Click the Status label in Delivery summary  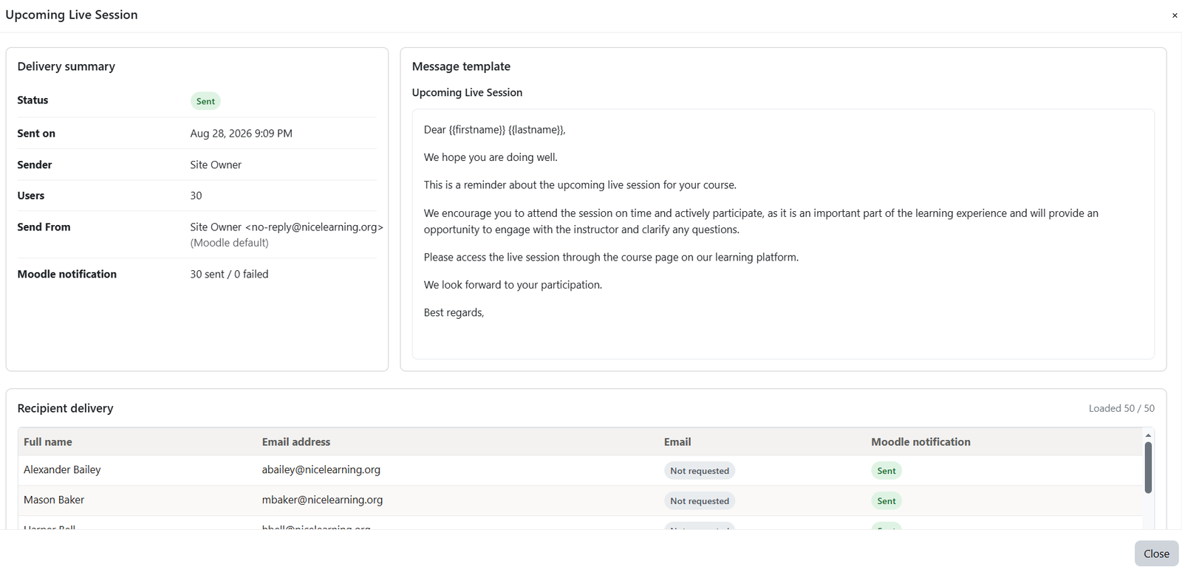tap(33, 100)
